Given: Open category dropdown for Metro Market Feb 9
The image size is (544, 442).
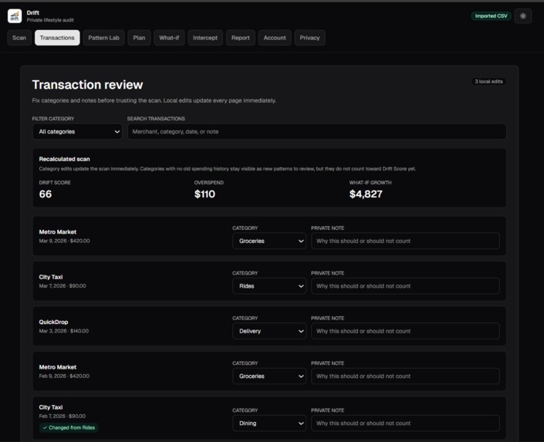Looking at the screenshot, I should point(269,376).
